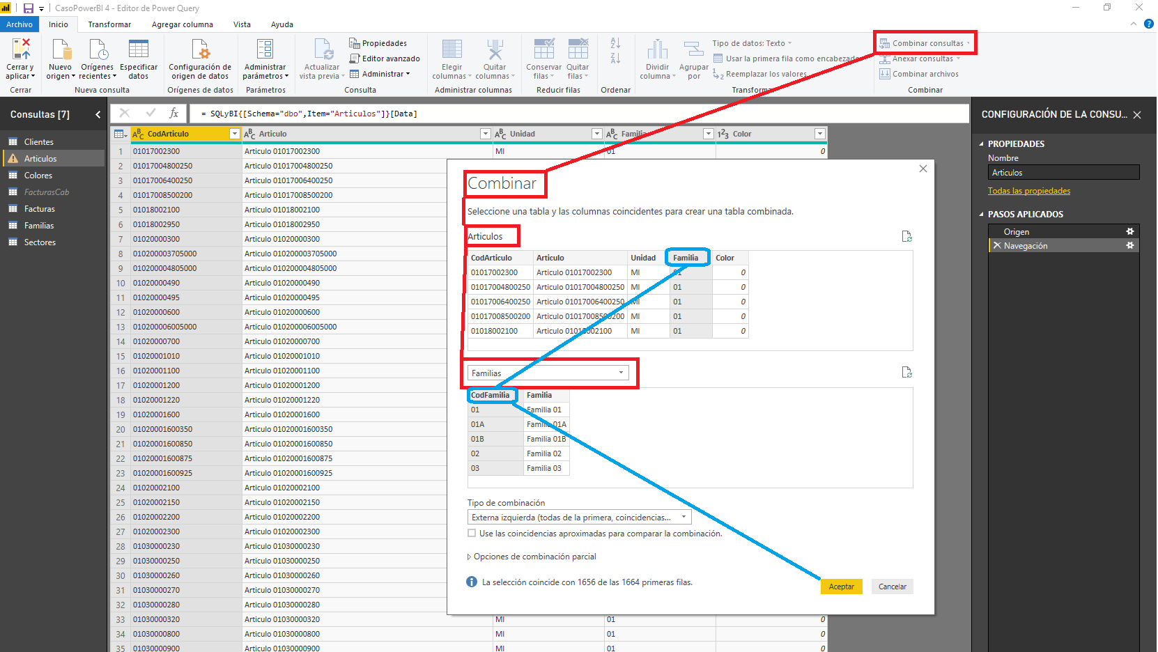Viewport: 1158px width, 652px height.
Task: Click Elegir columnas icon
Action: 451,49
